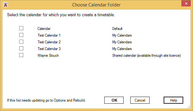Click the resize grip in dialog corner
Image resolution: width=193 pixels, height=111 pixels.
(189, 107)
